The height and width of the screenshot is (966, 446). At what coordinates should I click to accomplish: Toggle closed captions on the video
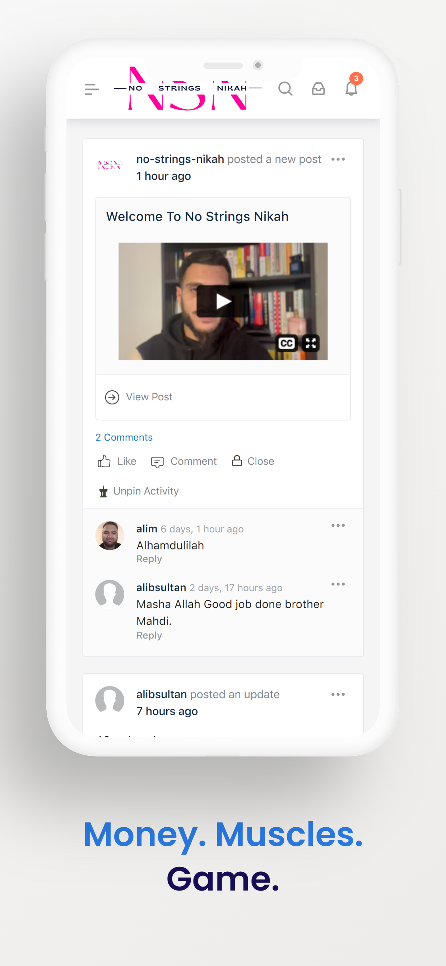(x=287, y=343)
